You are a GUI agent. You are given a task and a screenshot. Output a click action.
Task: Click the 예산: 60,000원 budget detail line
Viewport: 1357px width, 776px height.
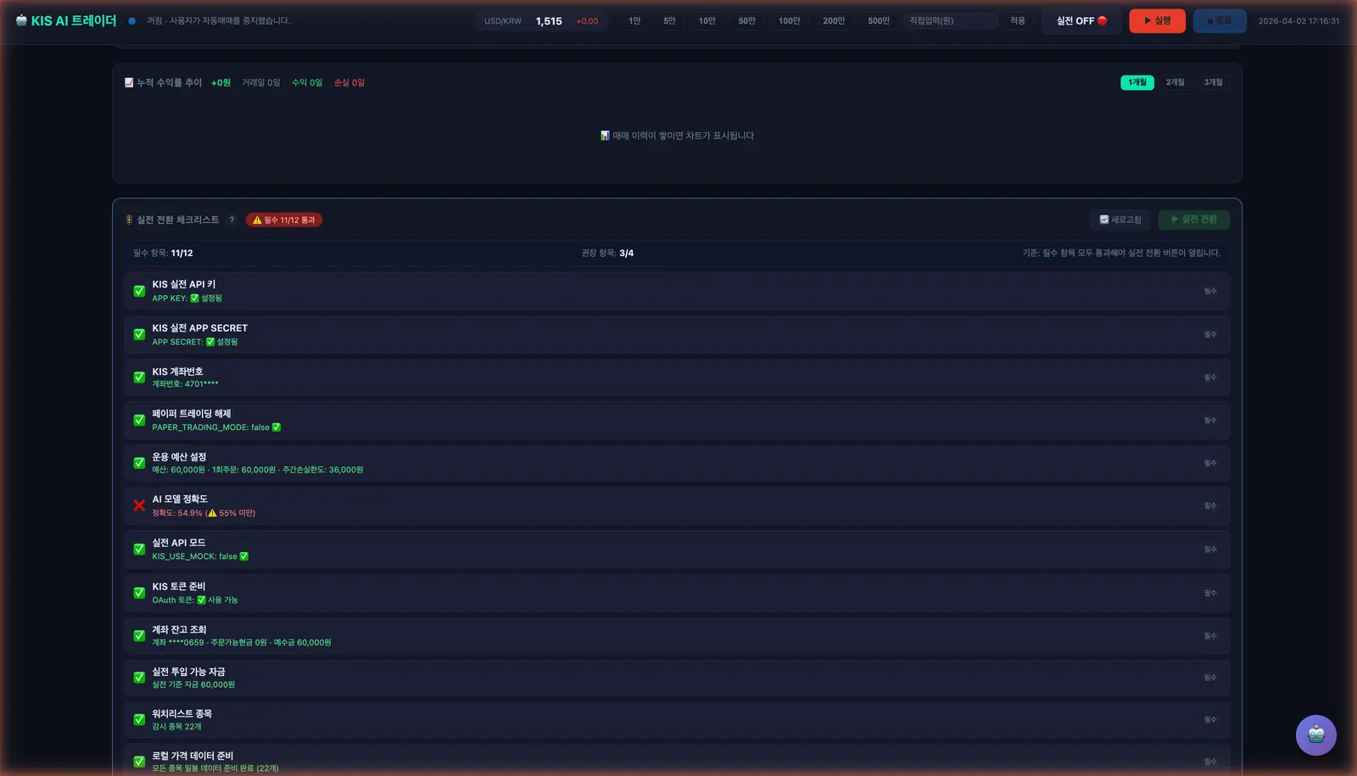[x=257, y=470]
